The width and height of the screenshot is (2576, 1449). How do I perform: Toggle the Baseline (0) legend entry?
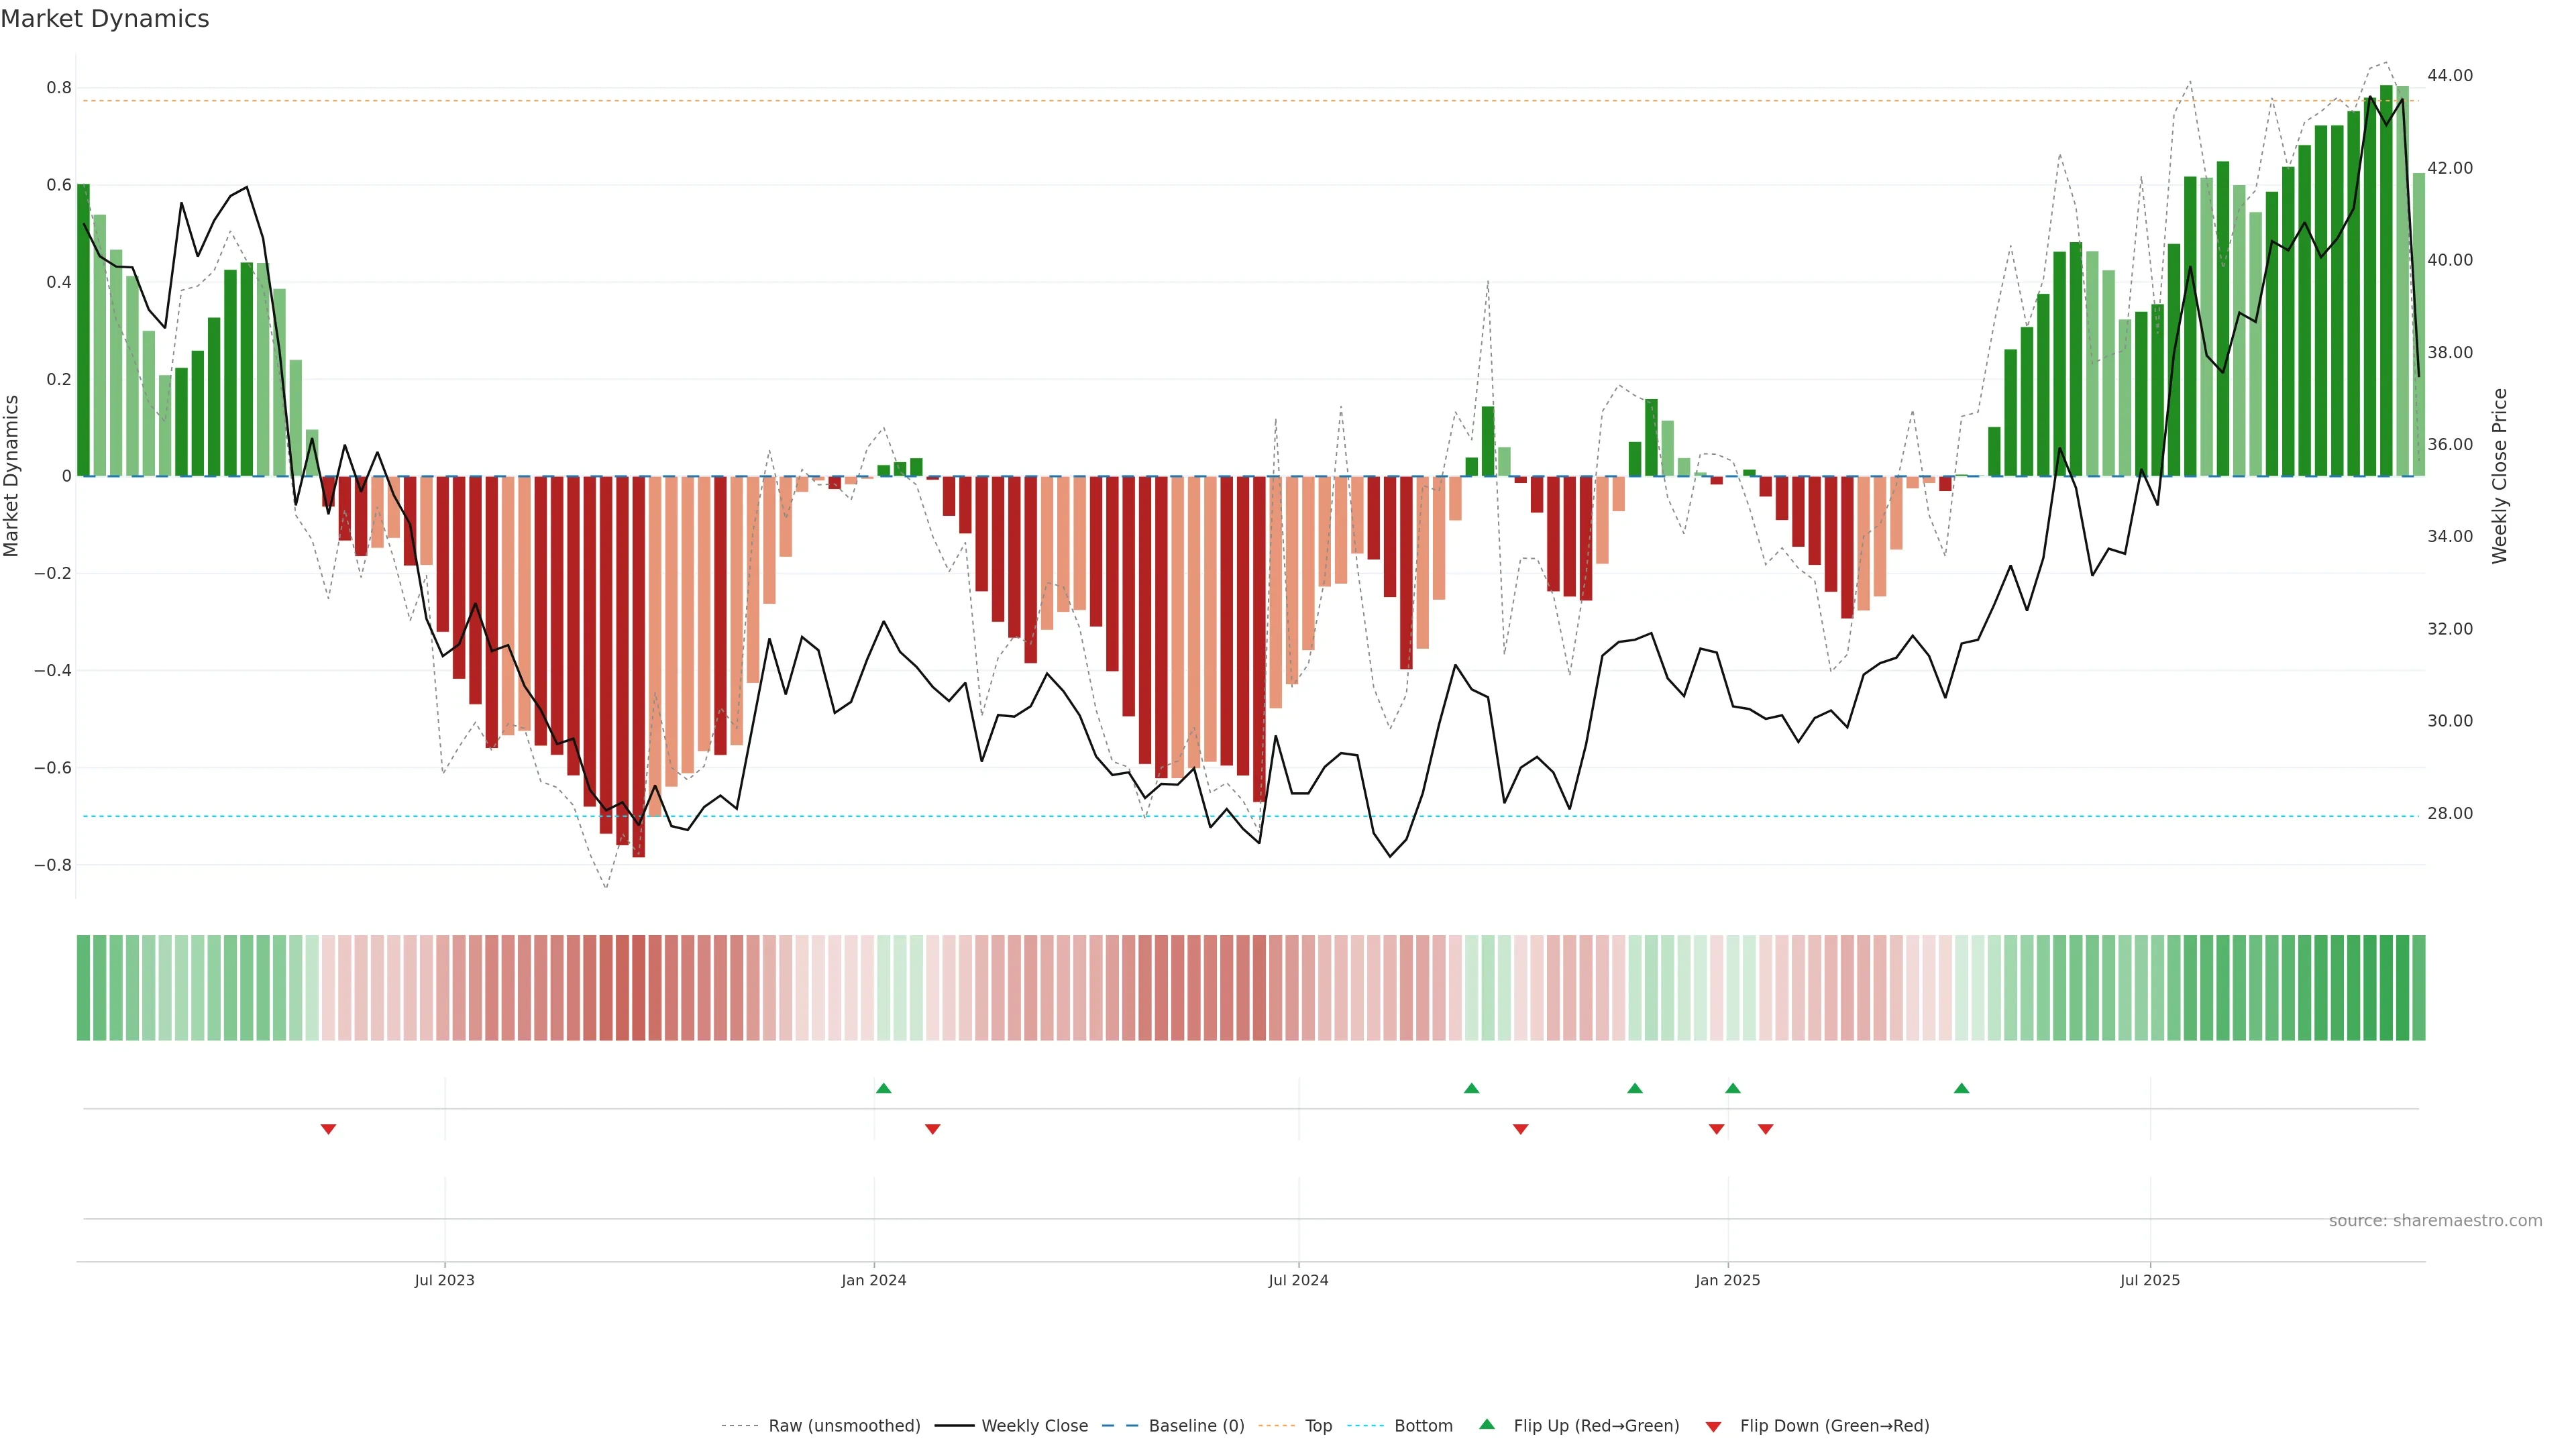click(x=1196, y=1425)
